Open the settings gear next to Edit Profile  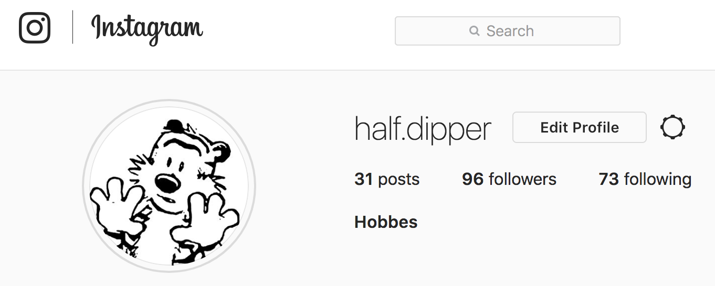(x=672, y=127)
